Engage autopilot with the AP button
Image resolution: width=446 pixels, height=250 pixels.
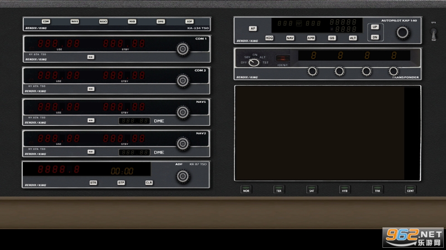pos(253,29)
